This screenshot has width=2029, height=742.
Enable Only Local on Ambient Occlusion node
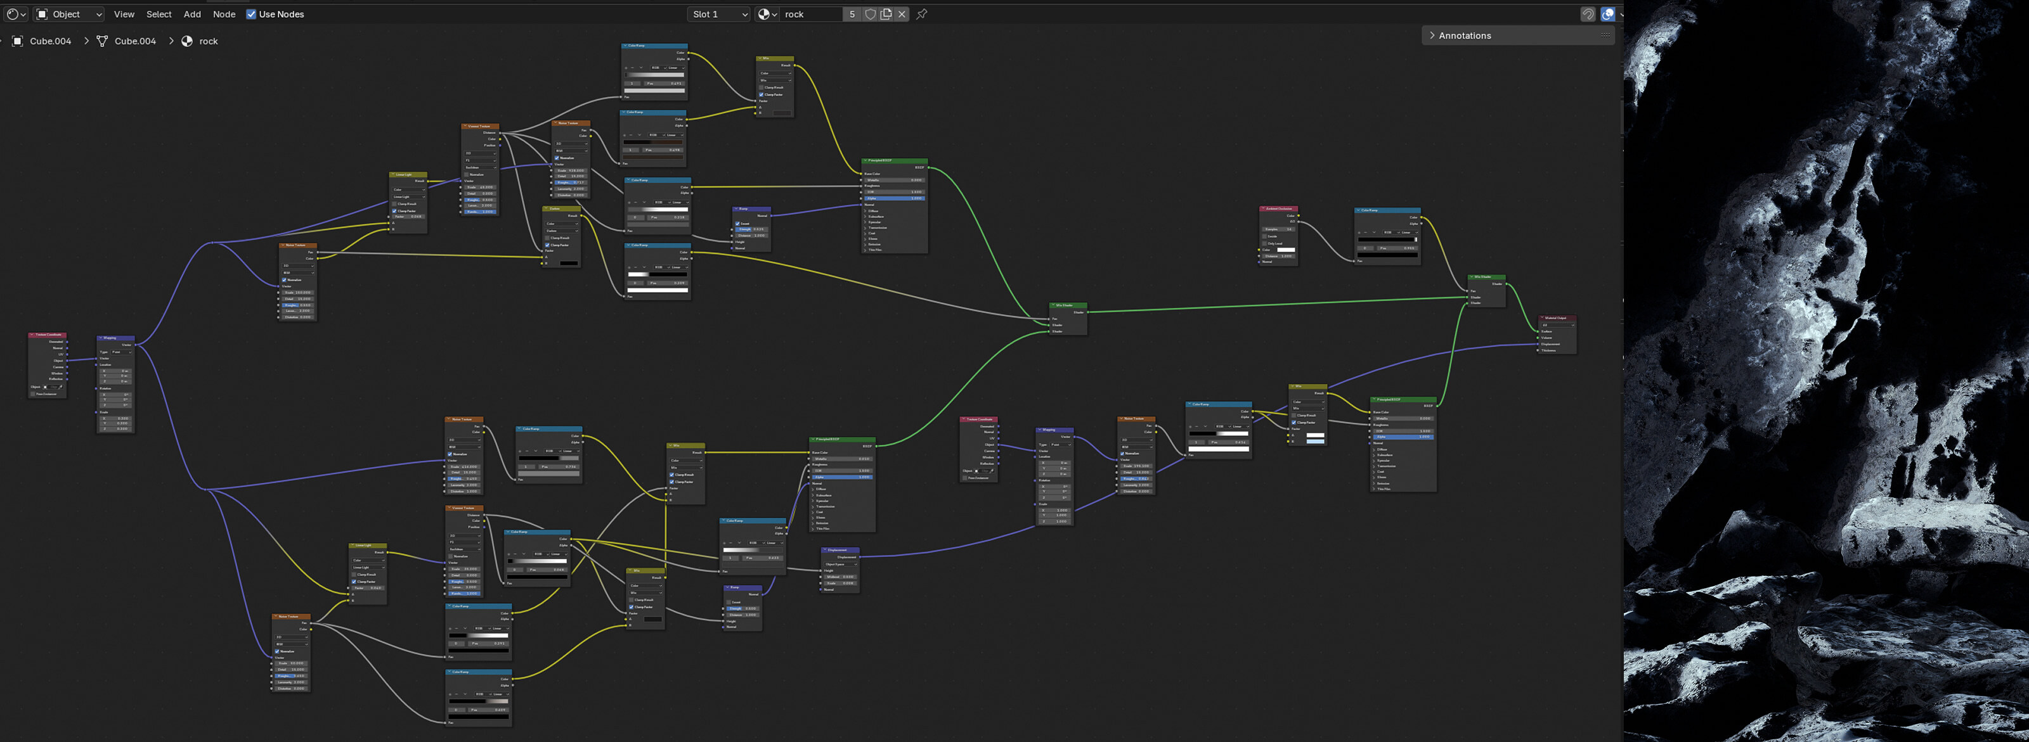click(1264, 244)
